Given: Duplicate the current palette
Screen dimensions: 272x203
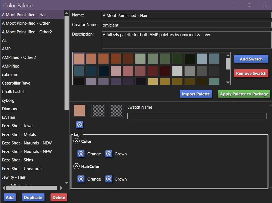Looking at the screenshot, I should 33,197.
